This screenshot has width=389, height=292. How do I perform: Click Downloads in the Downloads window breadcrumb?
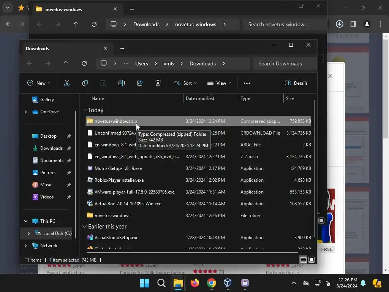coord(203,63)
